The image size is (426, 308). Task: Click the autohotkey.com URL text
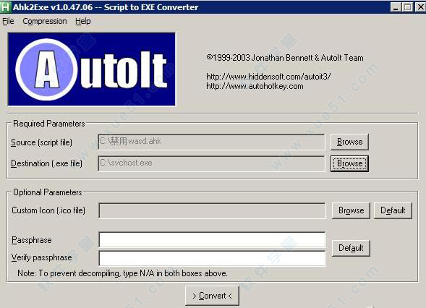tap(255, 86)
